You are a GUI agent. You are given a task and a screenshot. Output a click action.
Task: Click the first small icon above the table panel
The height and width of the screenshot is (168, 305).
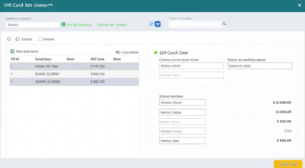coord(9,39)
